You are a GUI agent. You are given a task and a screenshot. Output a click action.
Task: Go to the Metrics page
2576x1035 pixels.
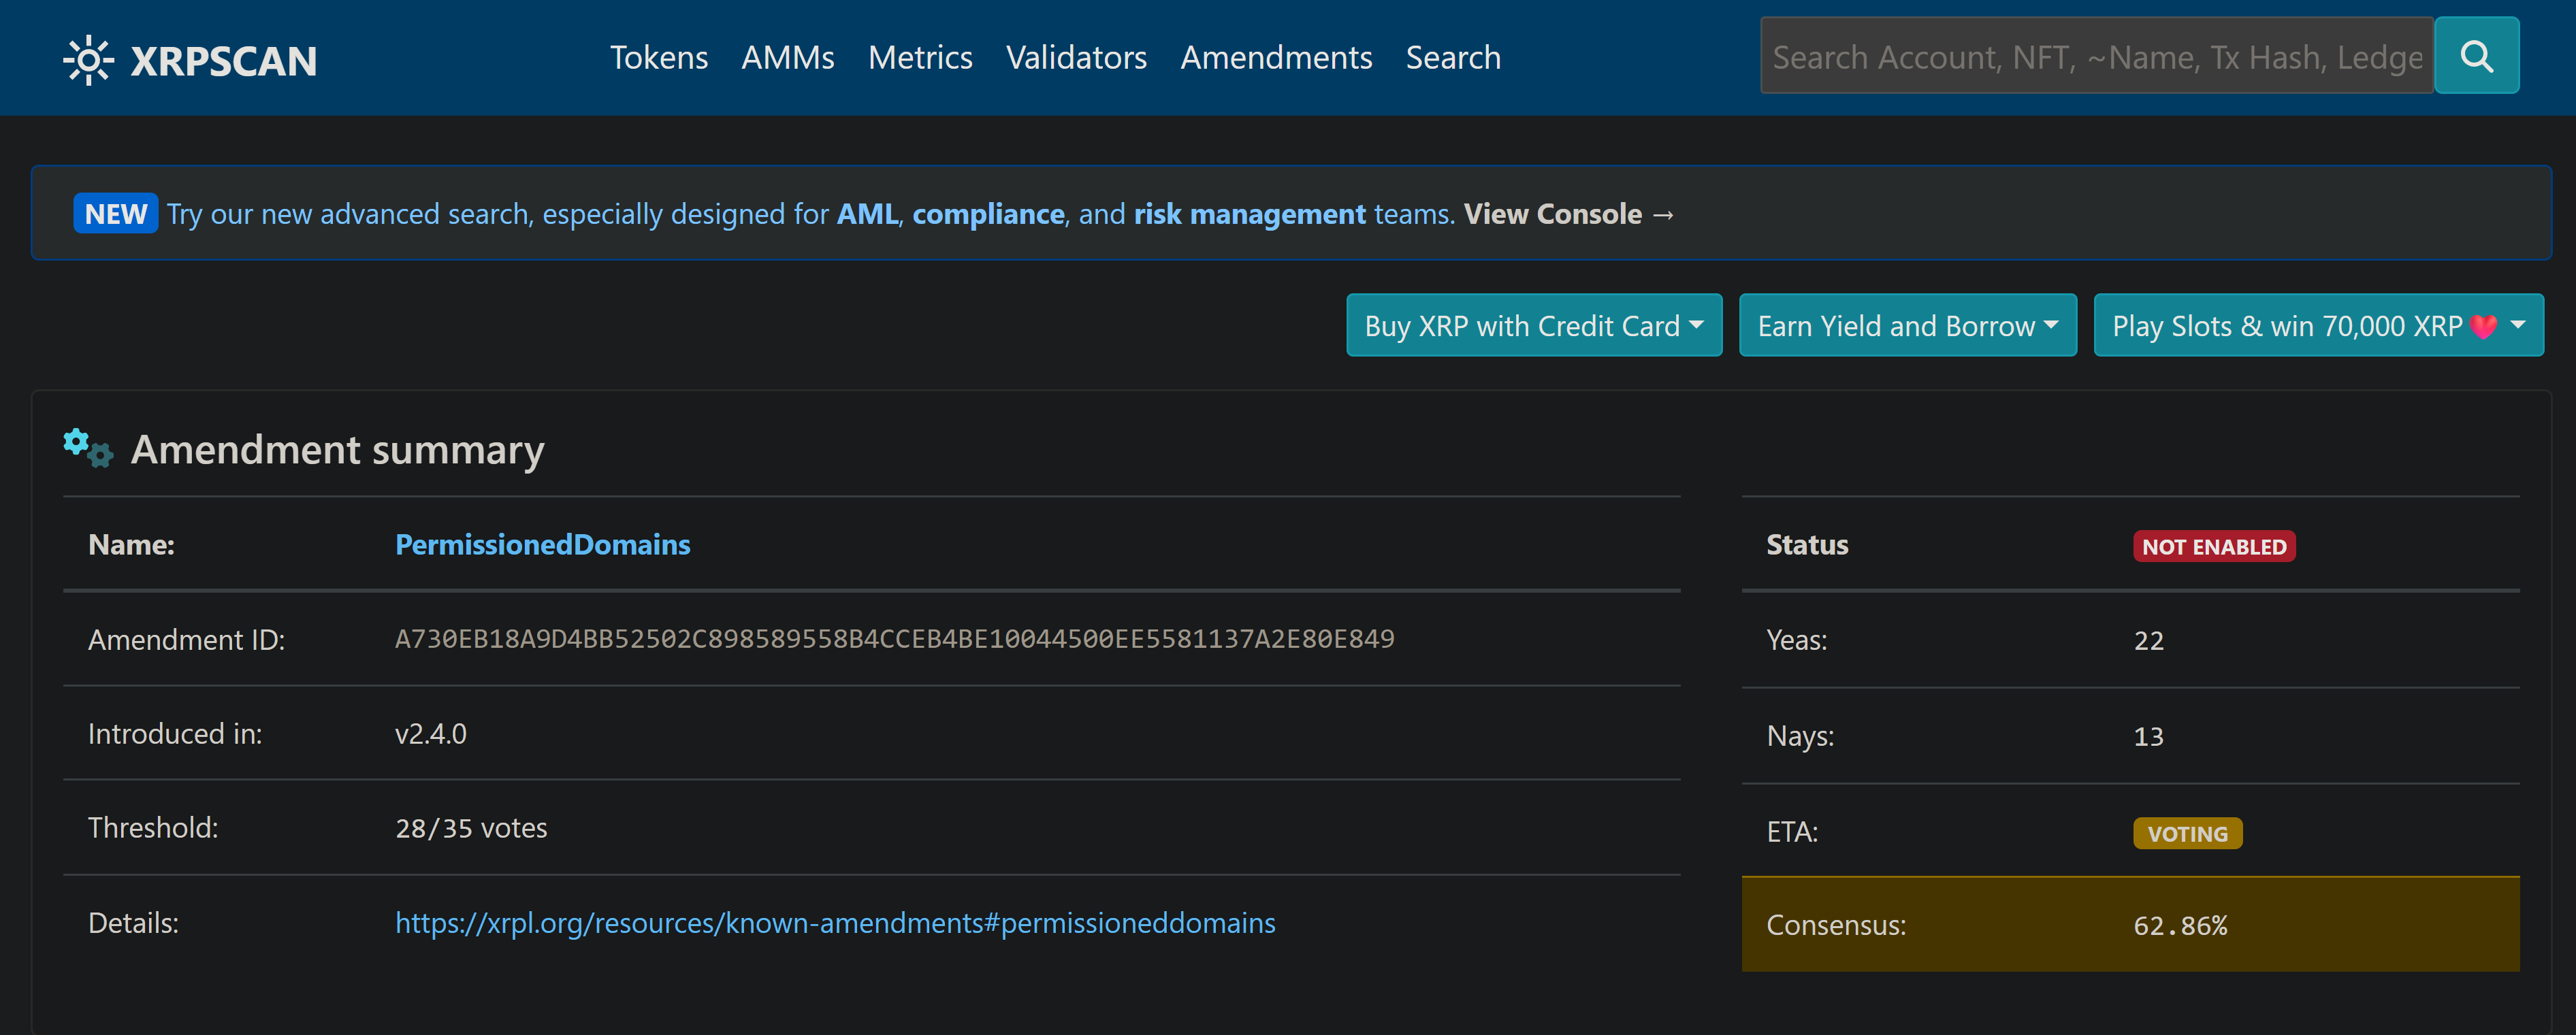920,57
